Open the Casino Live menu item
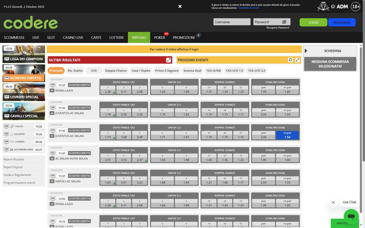Screen dimensions: 365x228 73,37
